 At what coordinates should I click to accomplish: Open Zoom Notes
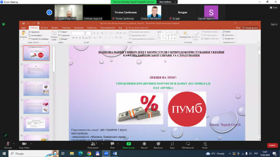point(205,145)
